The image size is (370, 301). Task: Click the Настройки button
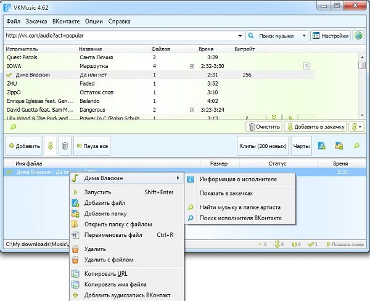coord(331,36)
